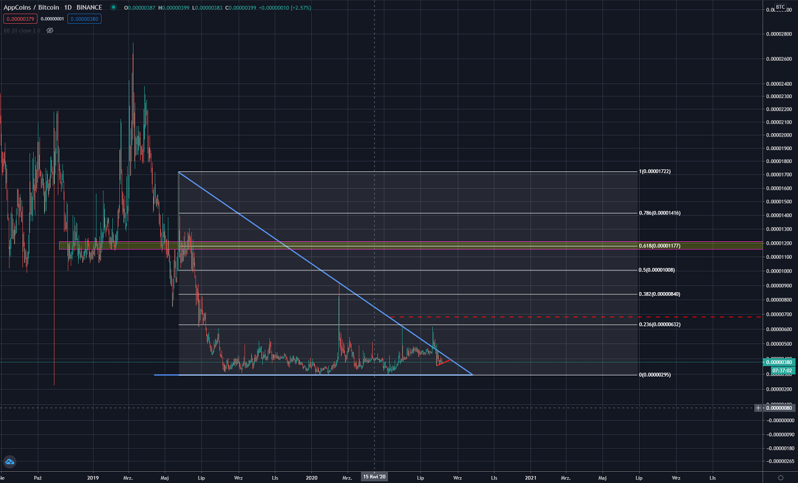
Task: Select the 0.618(0.00001177) Fibonacci label
Action: click(x=660, y=245)
